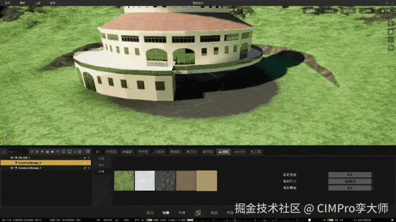Click the X-shaped delete icon in layer toolbar
This screenshot has height=222, width=396.
[x=42, y=152]
